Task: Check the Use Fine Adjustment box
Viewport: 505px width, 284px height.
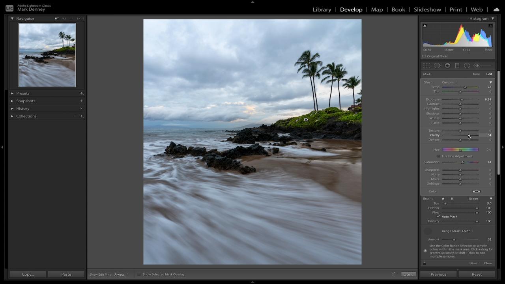Action: click(438, 156)
